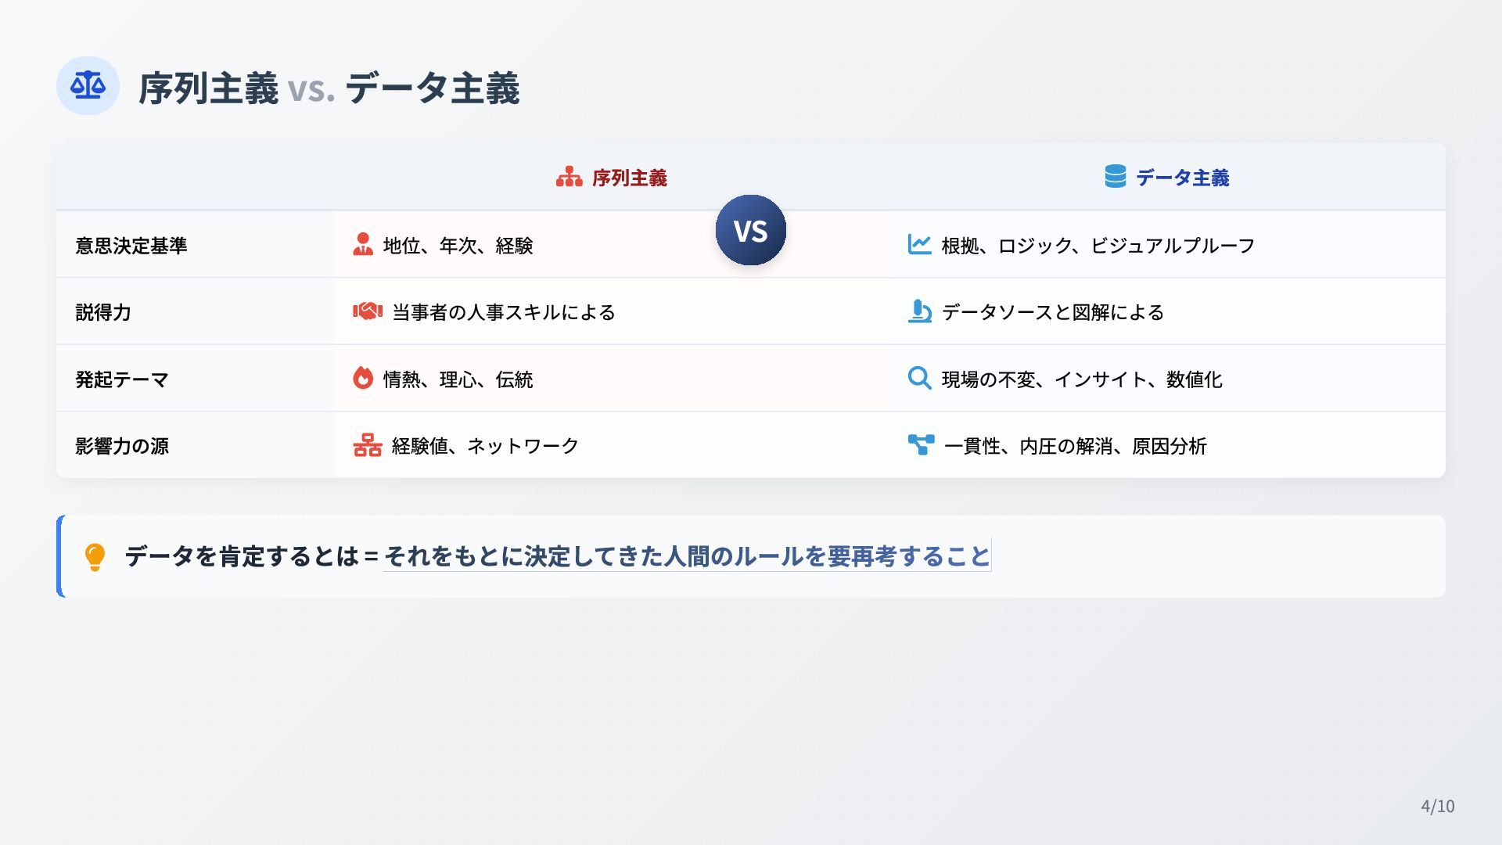Select the 発起テーマ row label
This screenshot has width=1502, height=845.
122,379
